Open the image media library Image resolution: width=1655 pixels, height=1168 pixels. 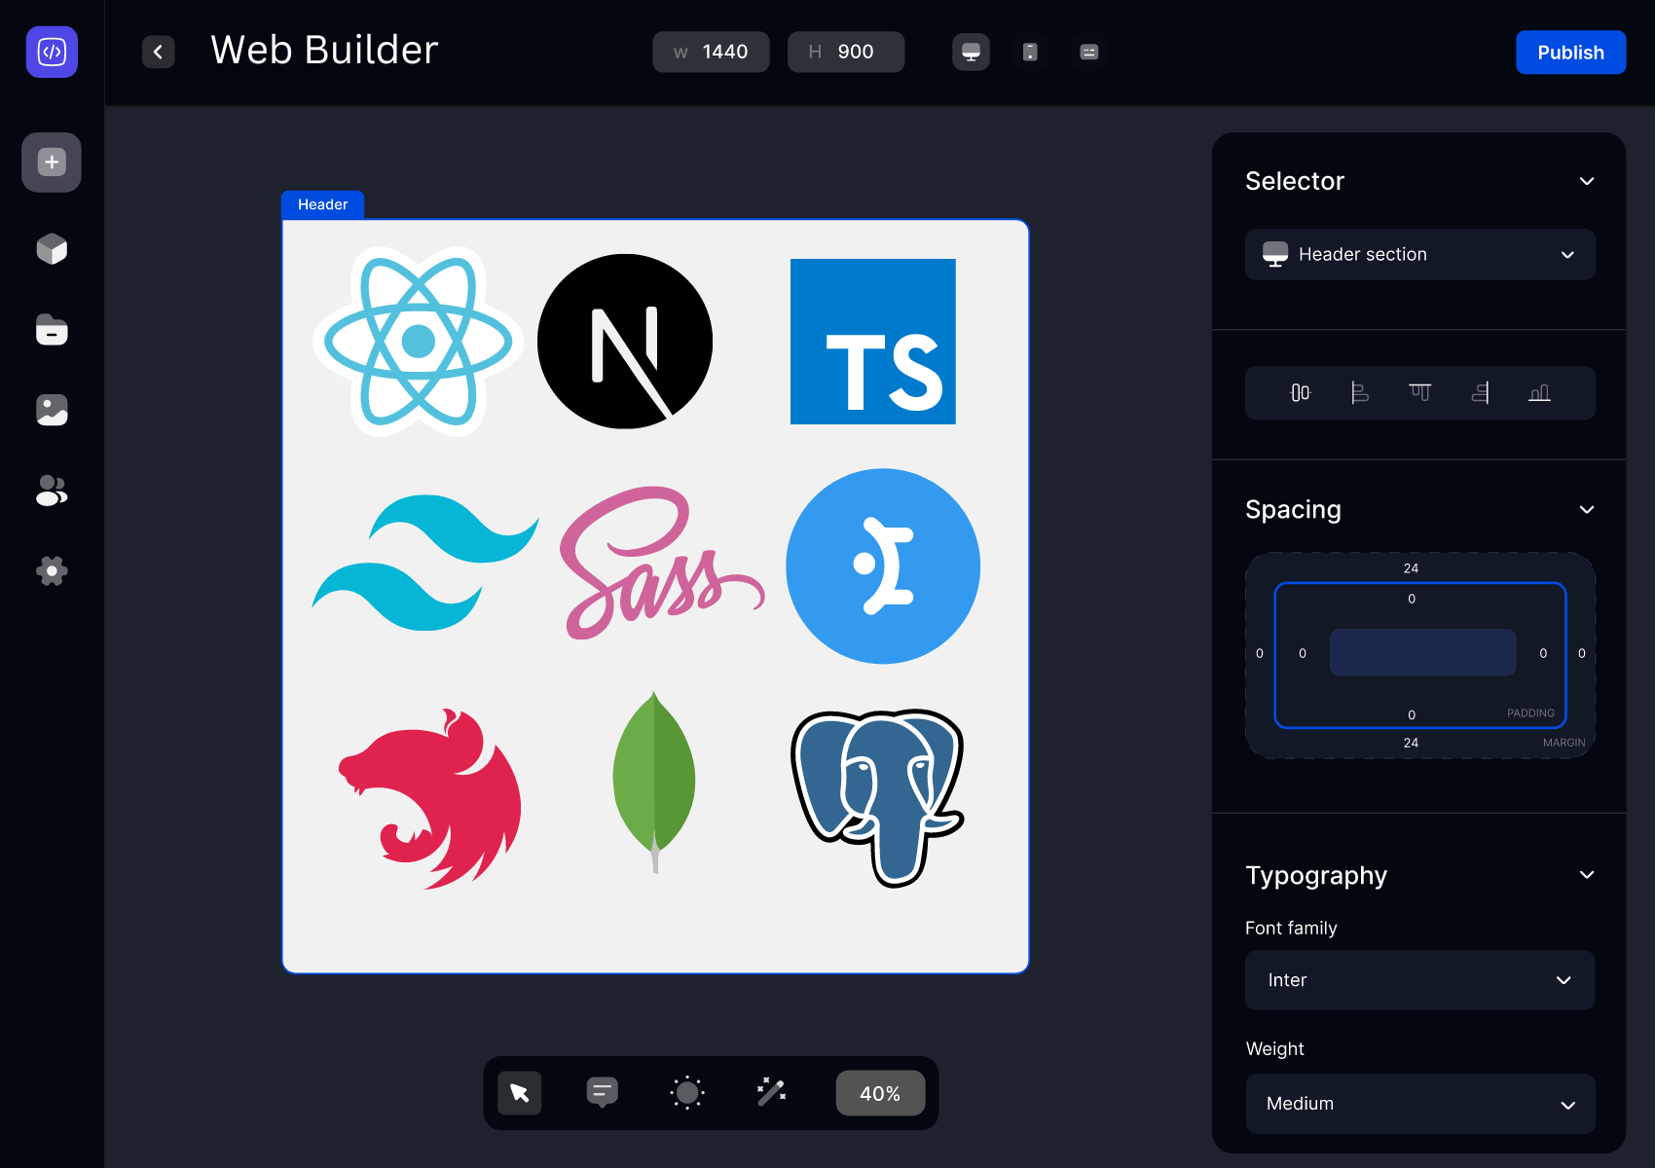(52, 410)
